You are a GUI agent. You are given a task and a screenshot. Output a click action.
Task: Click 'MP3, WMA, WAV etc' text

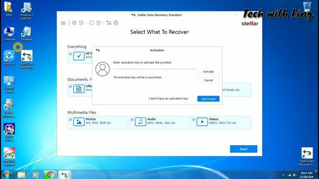[x=161, y=123]
